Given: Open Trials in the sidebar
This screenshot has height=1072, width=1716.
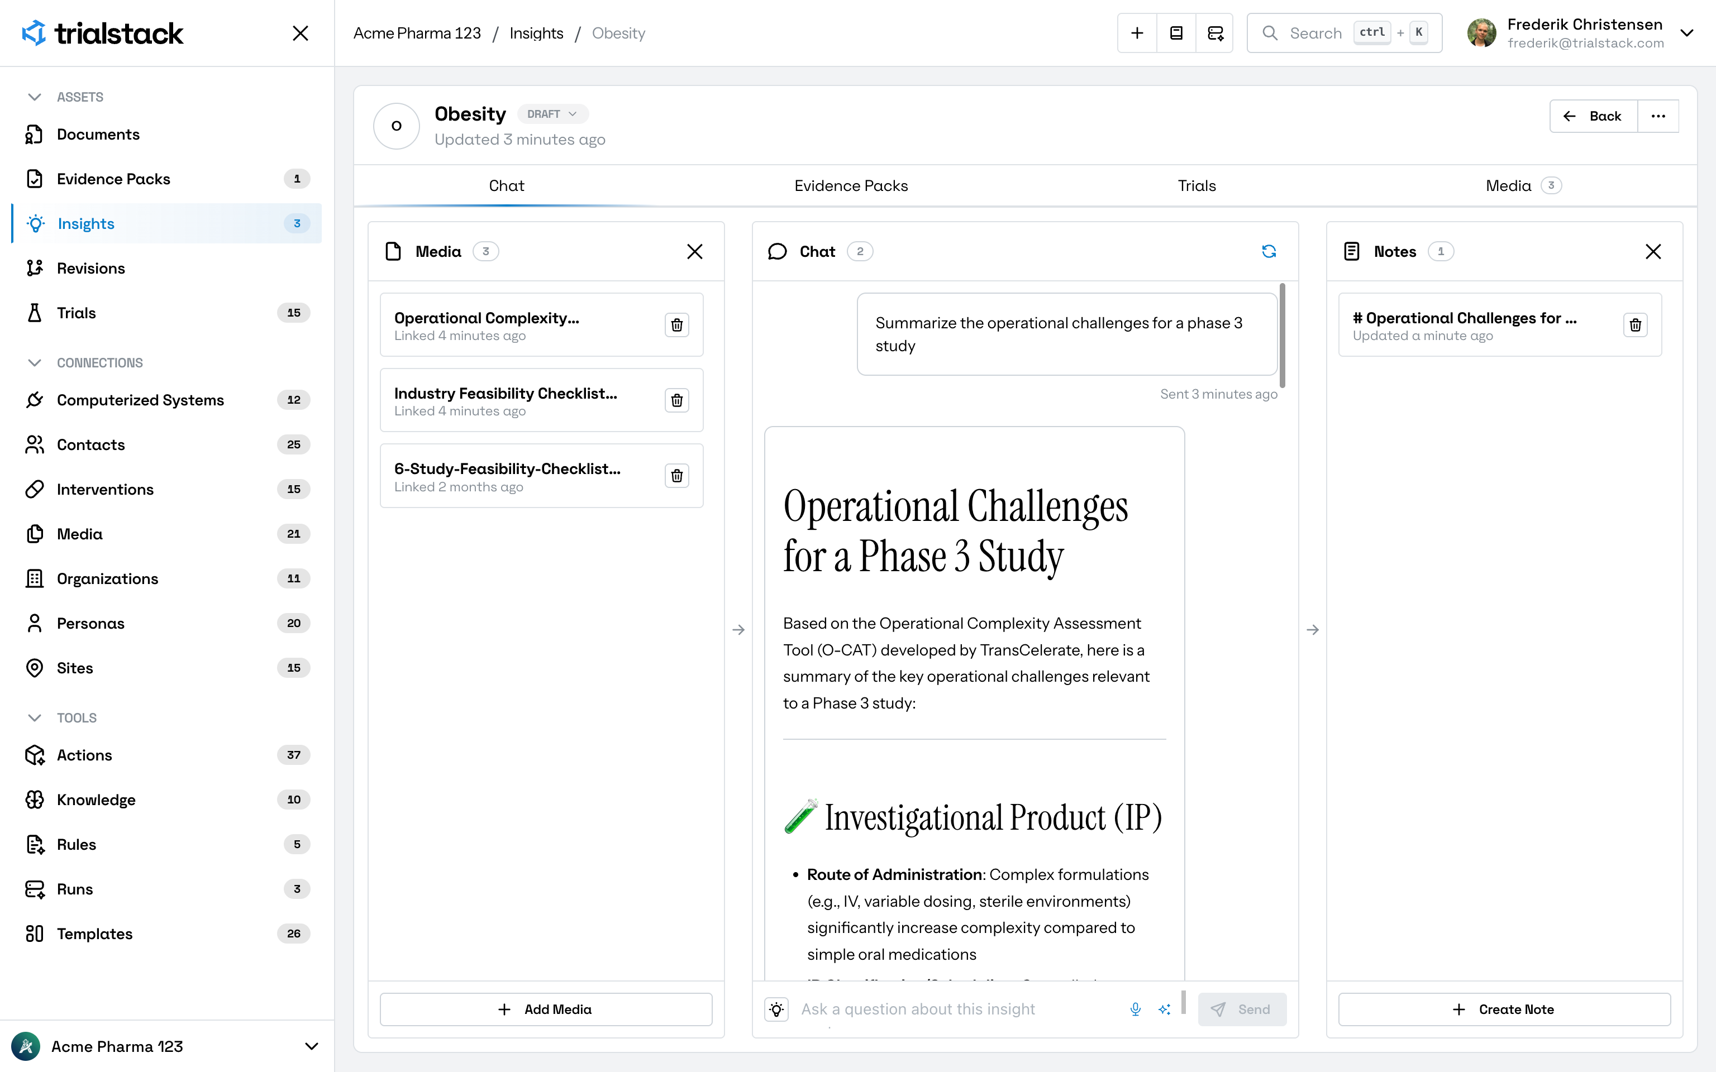Looking at the screenshot, I should [x=168, y=313].
